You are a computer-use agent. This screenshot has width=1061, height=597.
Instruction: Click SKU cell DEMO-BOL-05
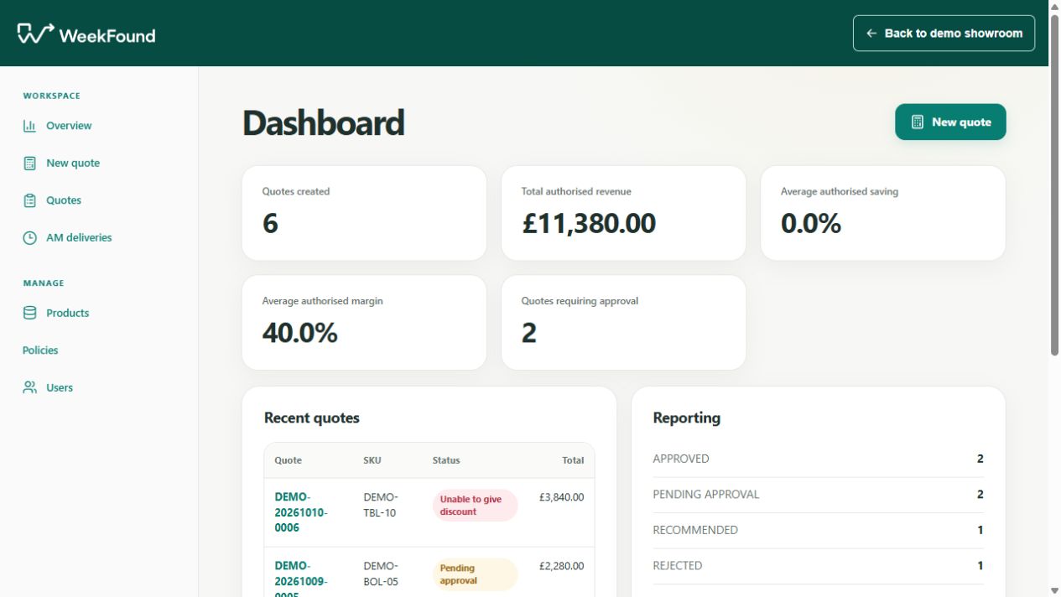pyautogui.click(x=381, y=574)
